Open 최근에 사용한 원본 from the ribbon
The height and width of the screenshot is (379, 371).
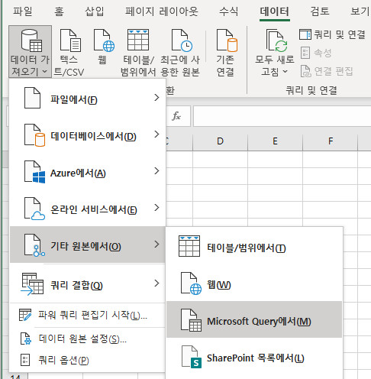coord(180,53)
